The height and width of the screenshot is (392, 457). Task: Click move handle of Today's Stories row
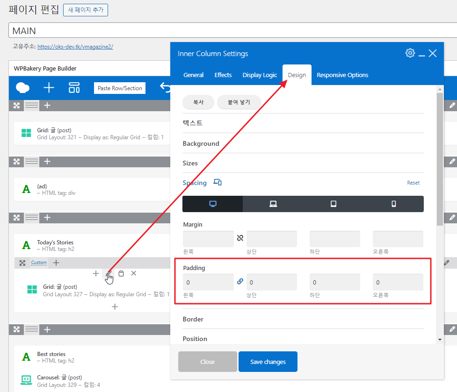(16, 218)
